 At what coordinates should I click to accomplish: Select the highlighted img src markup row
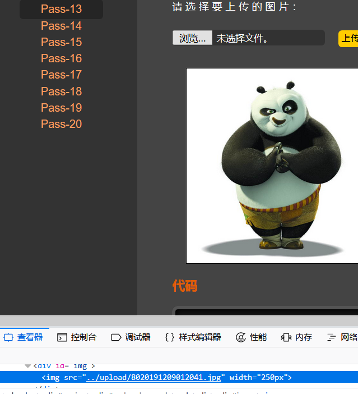[179, 377]
